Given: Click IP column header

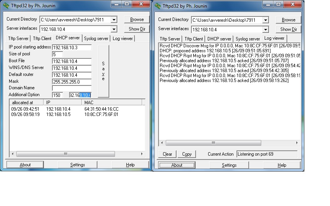Looking at the screenshot, I should pos(63,102).
